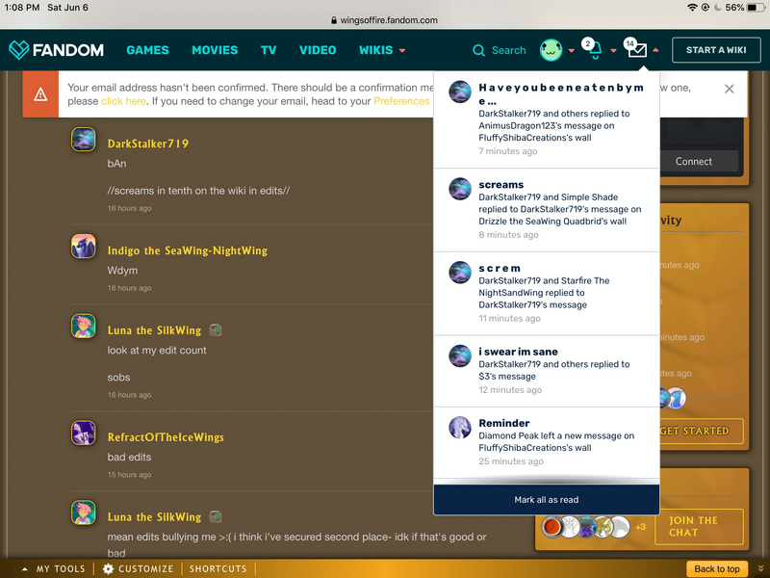This screenshot has height=578, width=770.
Task: Click the messages envelope icon
Action: (x=637, y=51)
